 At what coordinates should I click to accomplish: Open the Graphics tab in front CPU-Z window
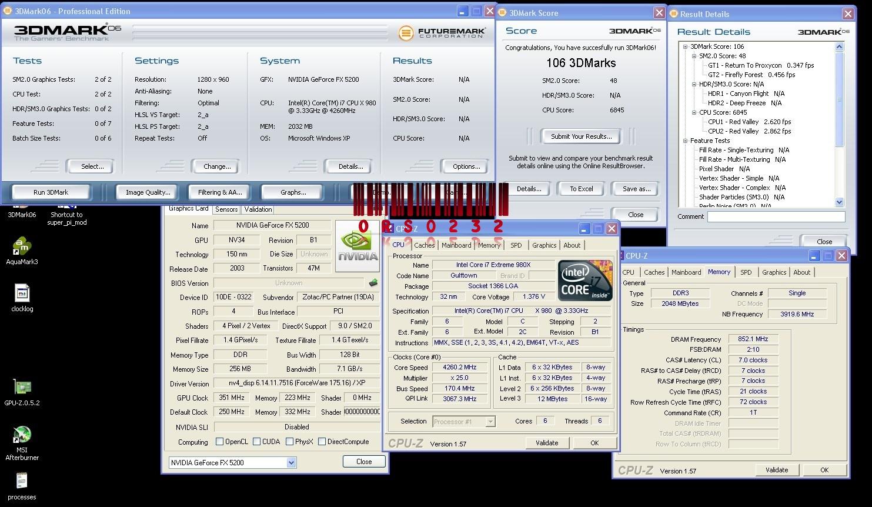tap(544, 245)
